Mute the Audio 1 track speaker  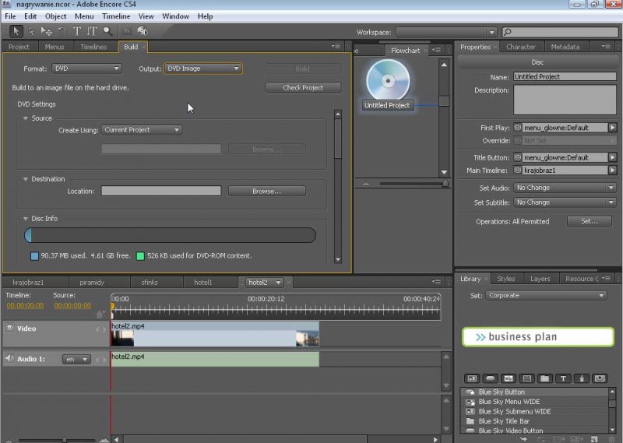(x=10, y=359)
